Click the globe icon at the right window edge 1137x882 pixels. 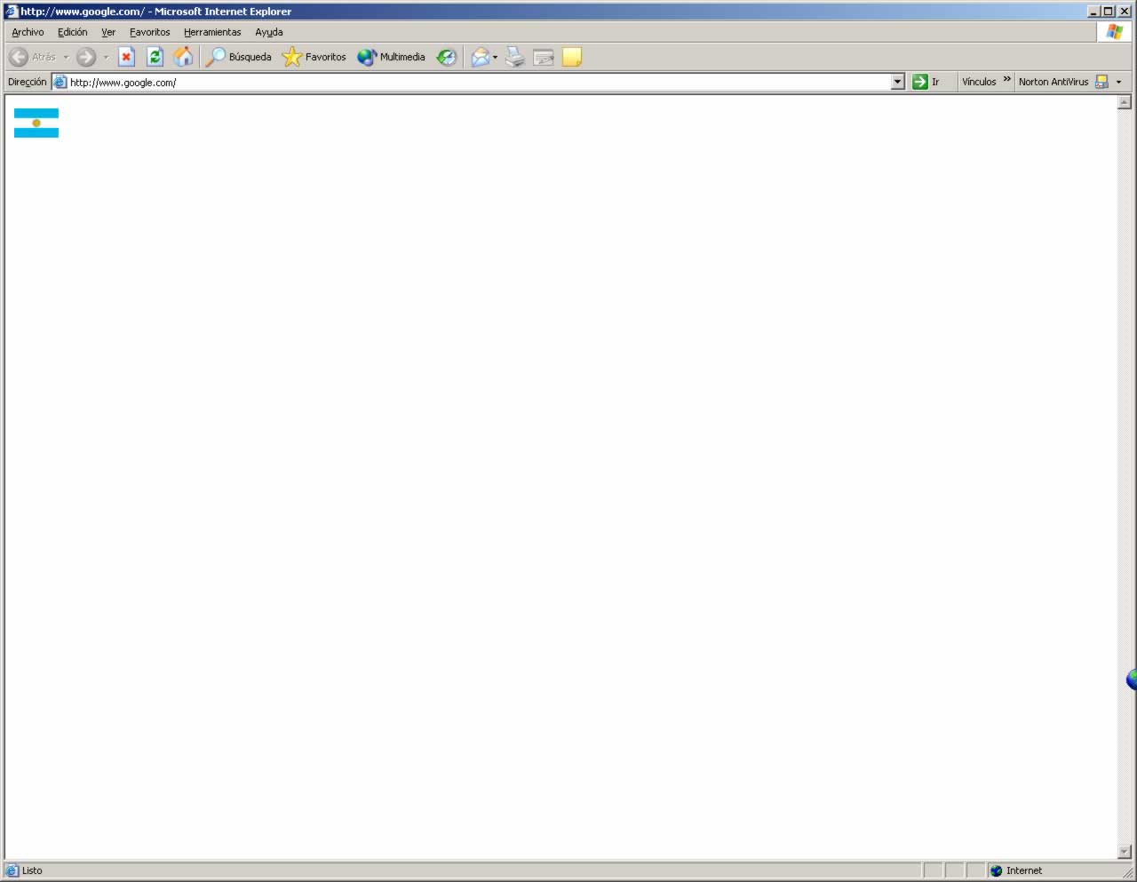point(1132,679)
